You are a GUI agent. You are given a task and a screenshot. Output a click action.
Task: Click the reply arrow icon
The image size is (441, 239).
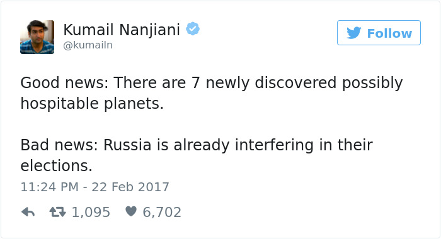pos(28,213)
